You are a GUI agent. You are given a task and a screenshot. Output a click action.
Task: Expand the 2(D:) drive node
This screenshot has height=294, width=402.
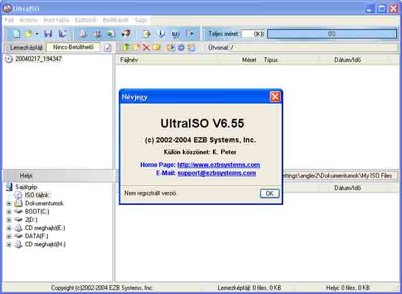tap(9, 220)
